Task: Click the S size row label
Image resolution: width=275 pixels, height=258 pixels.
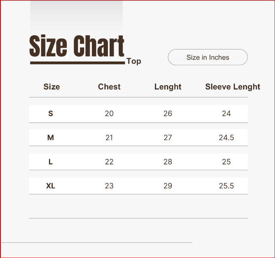Action: point(51,114)
